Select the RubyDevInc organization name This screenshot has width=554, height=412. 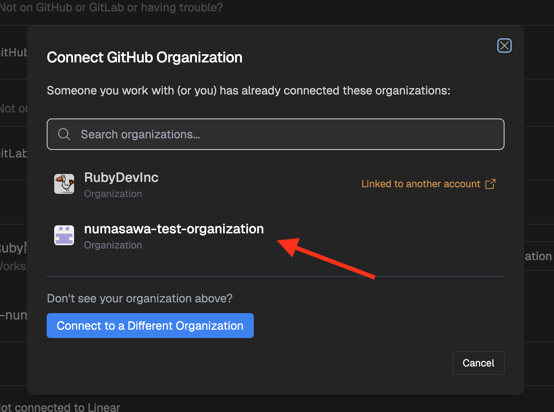121,178
